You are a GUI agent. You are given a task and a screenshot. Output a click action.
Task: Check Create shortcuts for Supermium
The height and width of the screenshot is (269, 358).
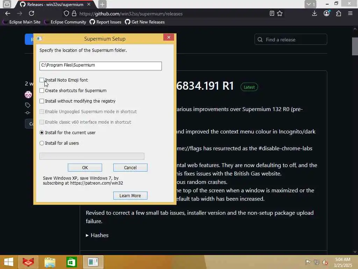point(42,91)
